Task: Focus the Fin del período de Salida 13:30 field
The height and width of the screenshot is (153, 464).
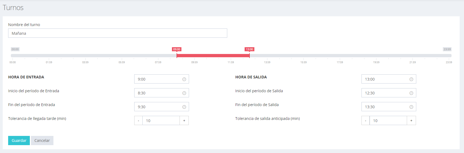Action: click(389, 107)
